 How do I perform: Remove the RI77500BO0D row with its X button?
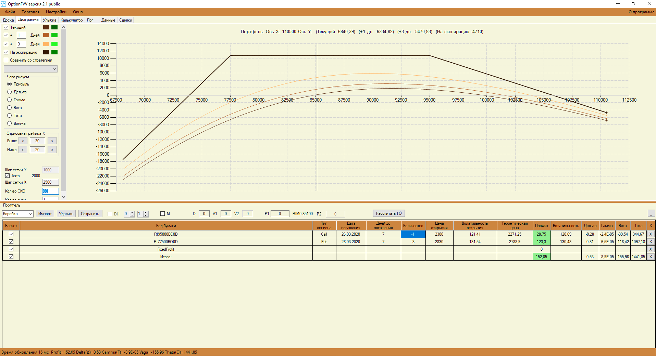tap(651, 242)
